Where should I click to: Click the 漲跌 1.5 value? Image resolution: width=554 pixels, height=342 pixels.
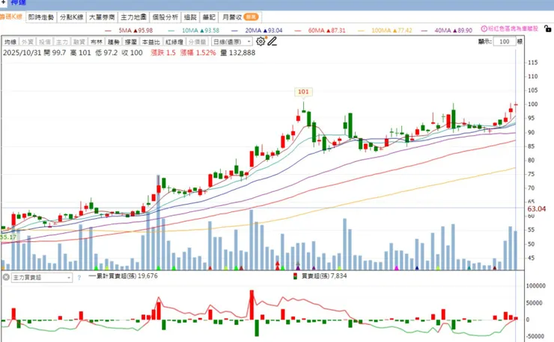tap(163, 53)
